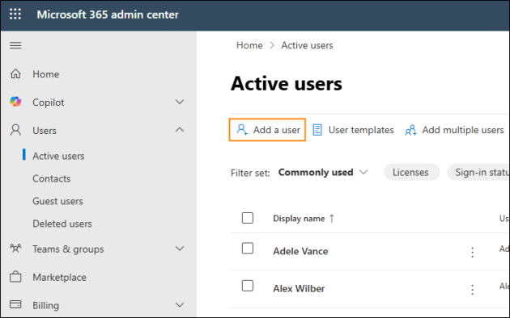The height and width of the screenshot is (318, 510).
Task: Open the app launcher waffle icon
Action: (x=15, y=15)
